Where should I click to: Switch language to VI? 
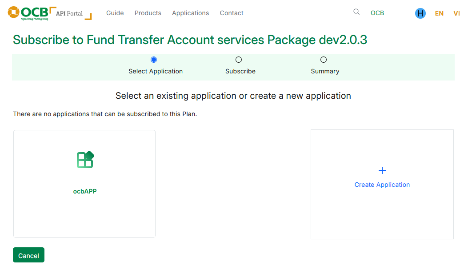coord(456,13)
